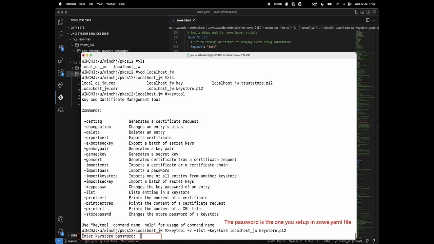Viewport: 434px width, 244px height.
Task: Click the zosmf_svl breadcrumb segment
Action: 308,28
